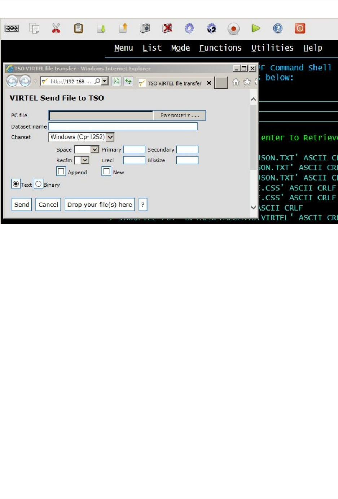The image size is (338, 499).
Task: Open the Space units dropdown
Action: point(87,149)
